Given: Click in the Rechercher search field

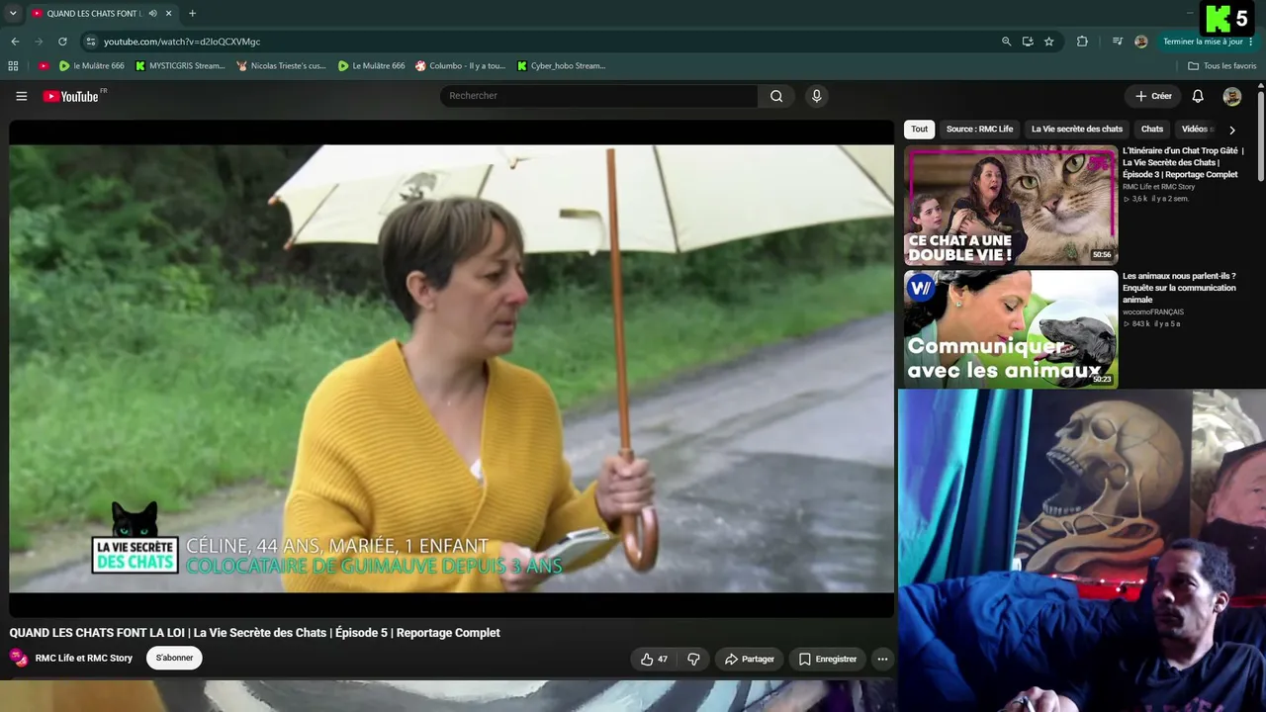Looking at the screenshot, I should point(598,96).
